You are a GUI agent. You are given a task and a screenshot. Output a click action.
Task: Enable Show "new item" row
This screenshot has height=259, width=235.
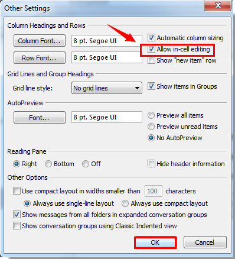click(151, 60)
